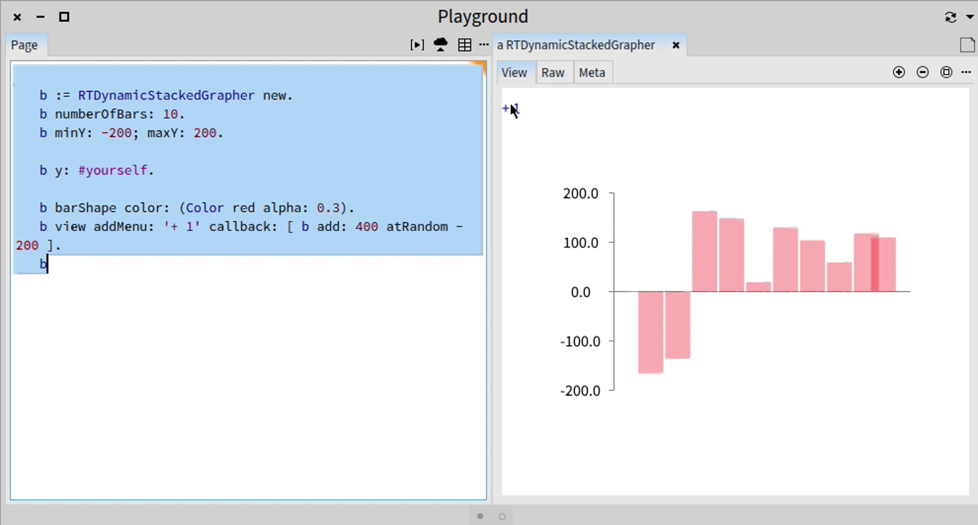Maximize the Playground window
This screenshot has width=978, height=525.
64,17
